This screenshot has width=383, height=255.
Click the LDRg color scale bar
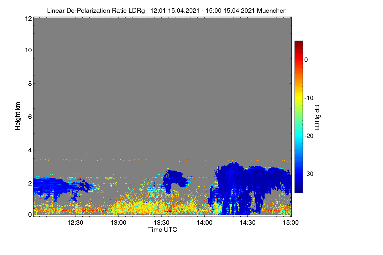point(298,117)
